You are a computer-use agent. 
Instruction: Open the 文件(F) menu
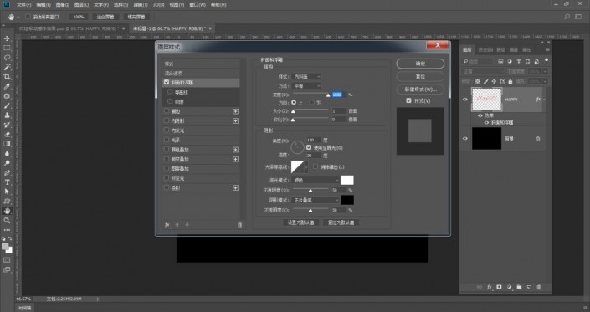(x=24, y=4)
